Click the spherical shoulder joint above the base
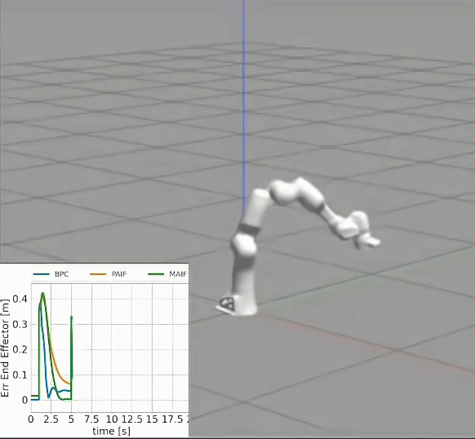This screenshot has height=439, width=475. tap(244, 245)
